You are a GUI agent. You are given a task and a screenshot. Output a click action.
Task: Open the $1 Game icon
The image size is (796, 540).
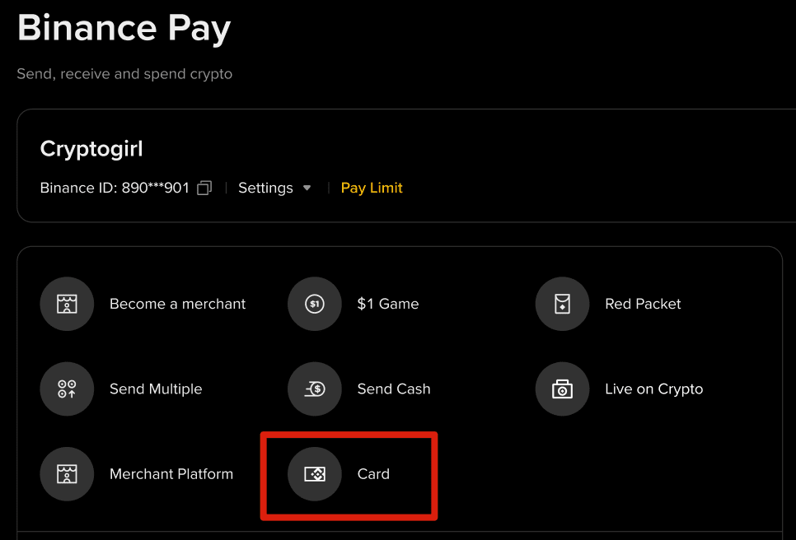(315, 304)
